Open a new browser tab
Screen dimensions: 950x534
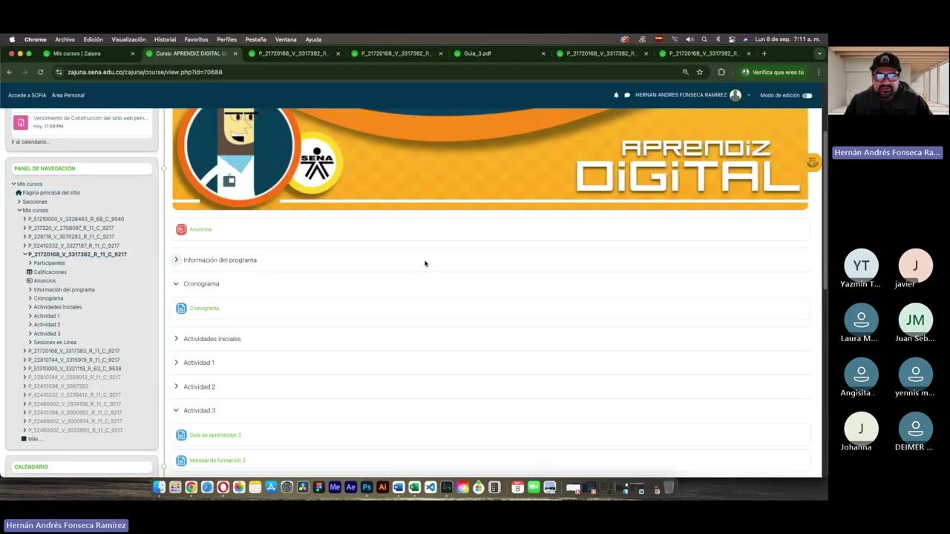point(764,53)
